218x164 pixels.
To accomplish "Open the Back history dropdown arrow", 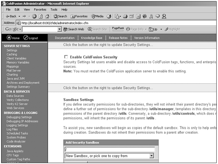I will tap(19, 16).
